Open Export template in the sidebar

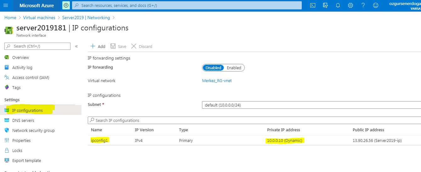tap(26, 160)
